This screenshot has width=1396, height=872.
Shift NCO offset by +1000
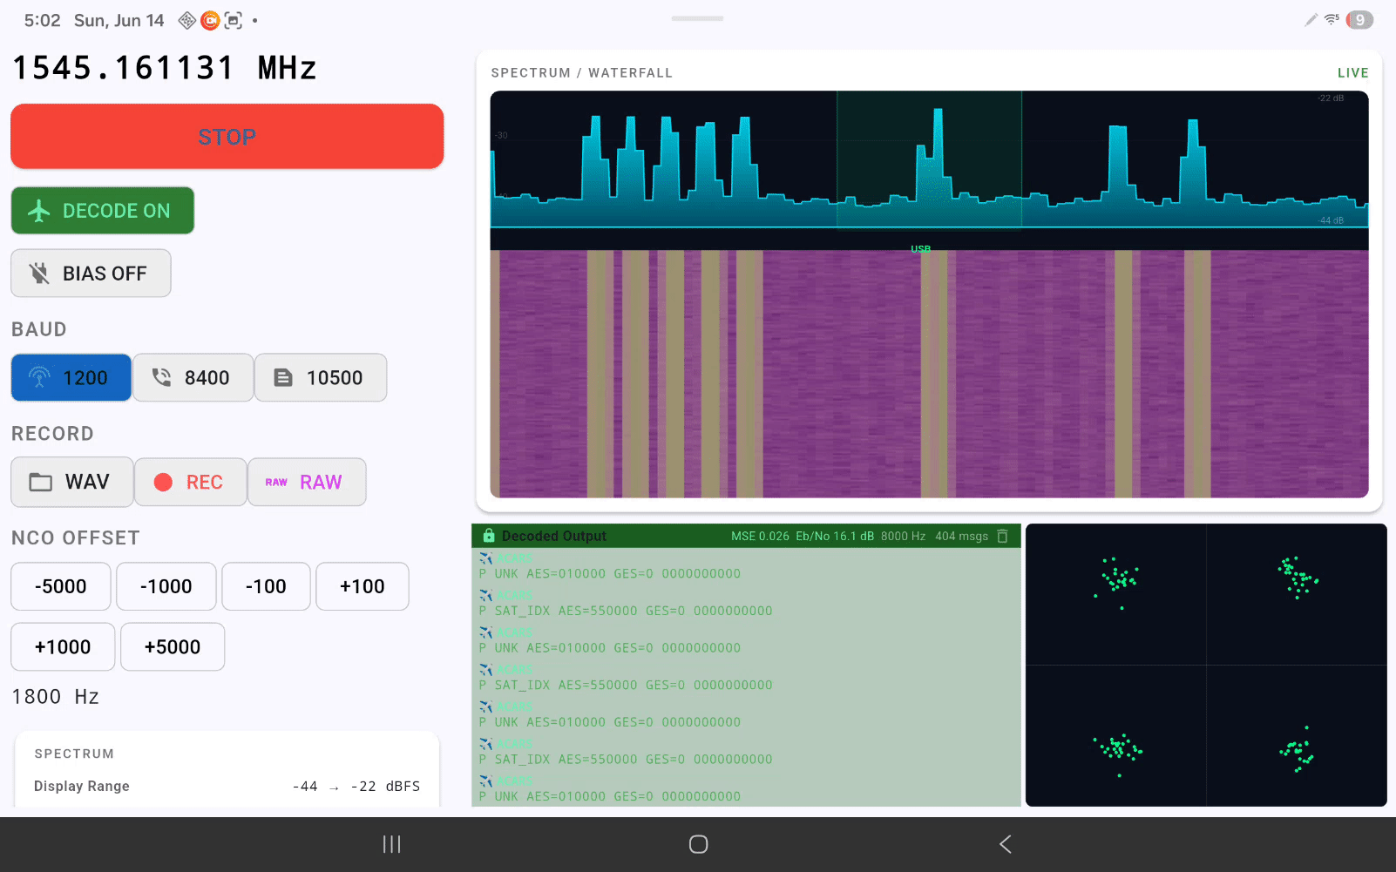pos(63,646)
